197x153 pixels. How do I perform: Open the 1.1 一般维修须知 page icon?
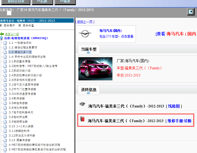(x=5, y=43)
